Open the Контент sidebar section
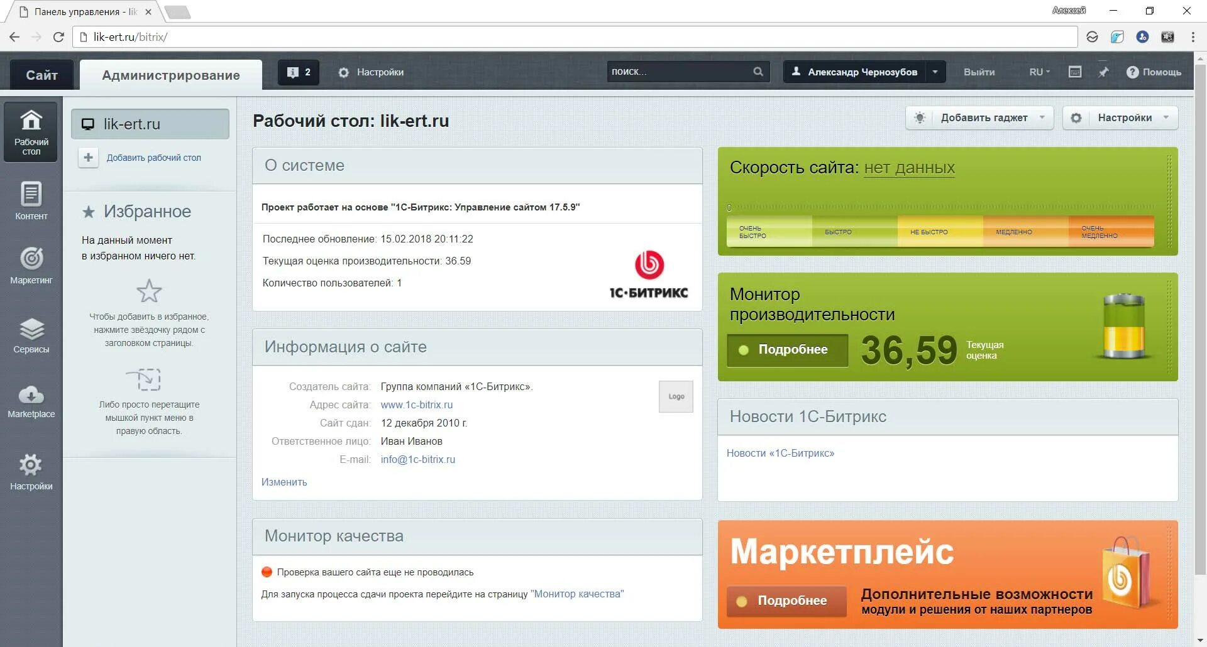Viewport: 1207px width, 647px height. click(x=31, y=201)
